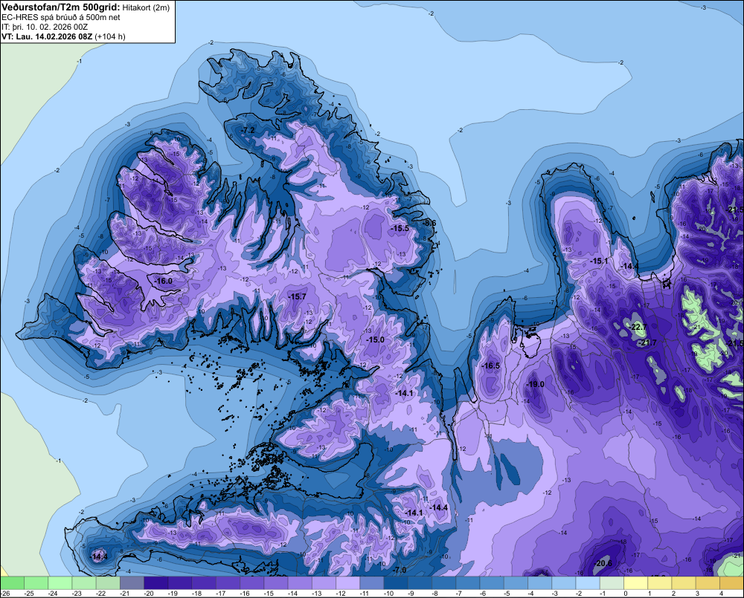The height and width of the screenshot is (598, 744).
Task: Select the legend color swatch labeled -26
Action: (x=13, y=583)
